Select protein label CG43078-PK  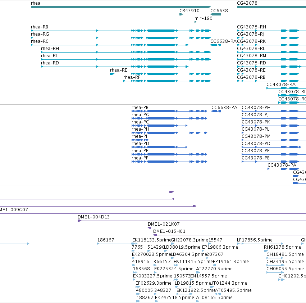click(x=256, y=122)
